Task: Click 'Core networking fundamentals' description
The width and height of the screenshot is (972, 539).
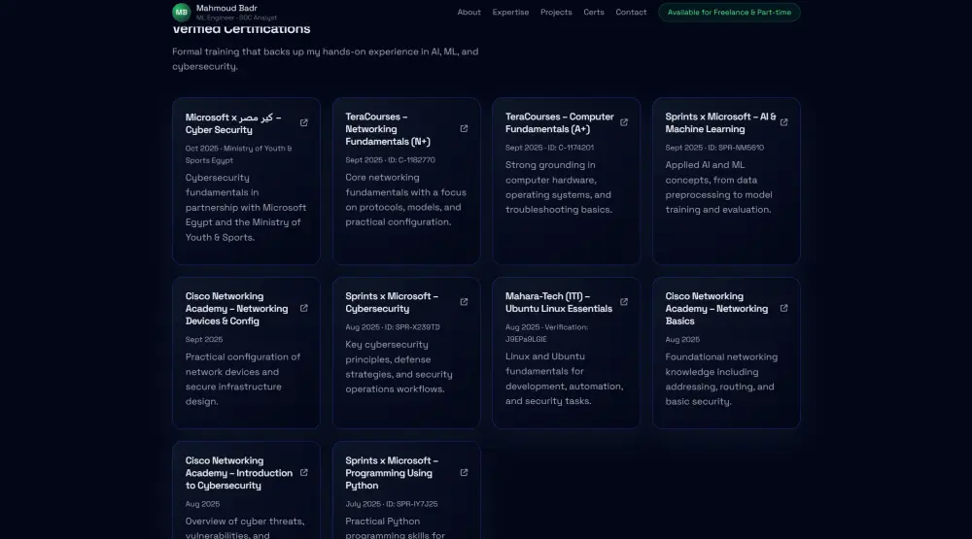Action: coord(405,199)
